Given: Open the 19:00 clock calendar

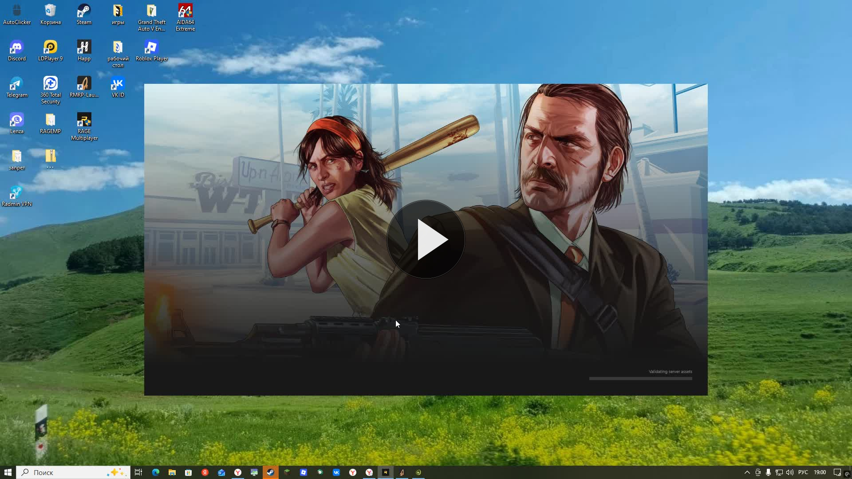Looking at the screenshot, I should coord(820,472).
